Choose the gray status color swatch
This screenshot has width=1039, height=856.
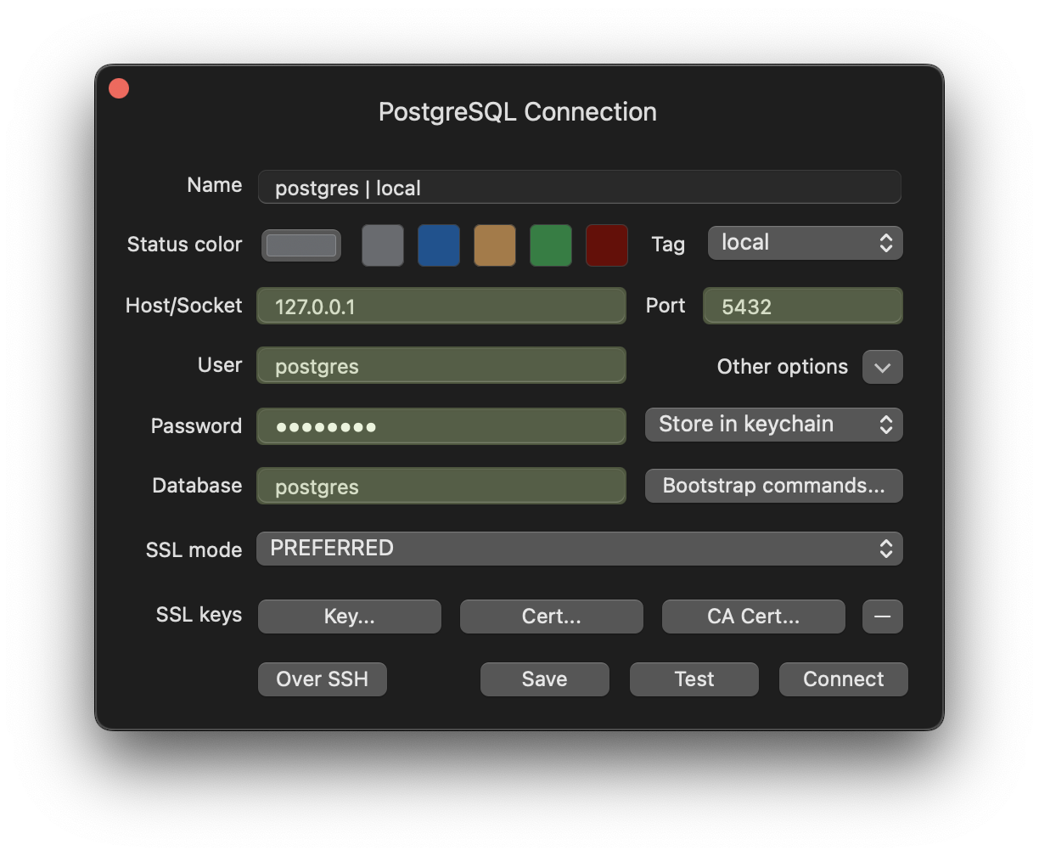pos(383,245)
